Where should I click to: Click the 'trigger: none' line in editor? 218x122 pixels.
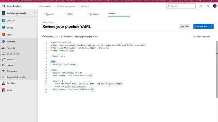tap(58, 56)
